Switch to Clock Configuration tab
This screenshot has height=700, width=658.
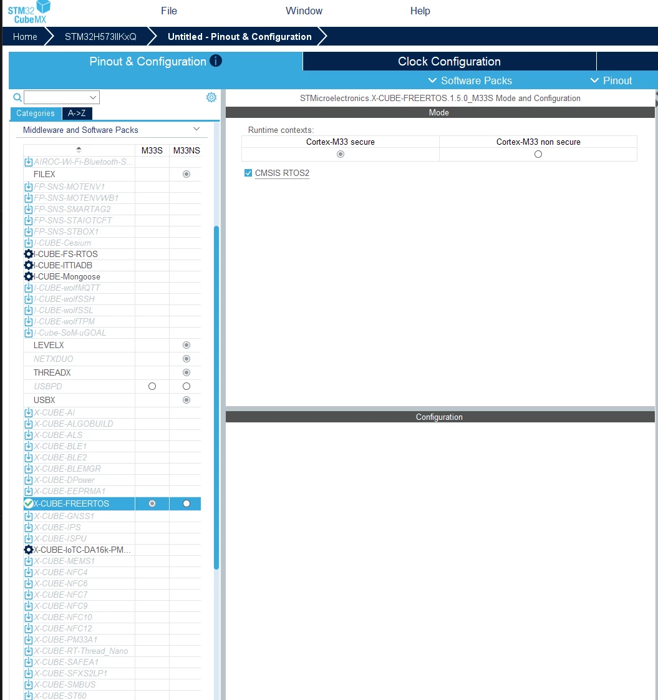tap(450, 61)
